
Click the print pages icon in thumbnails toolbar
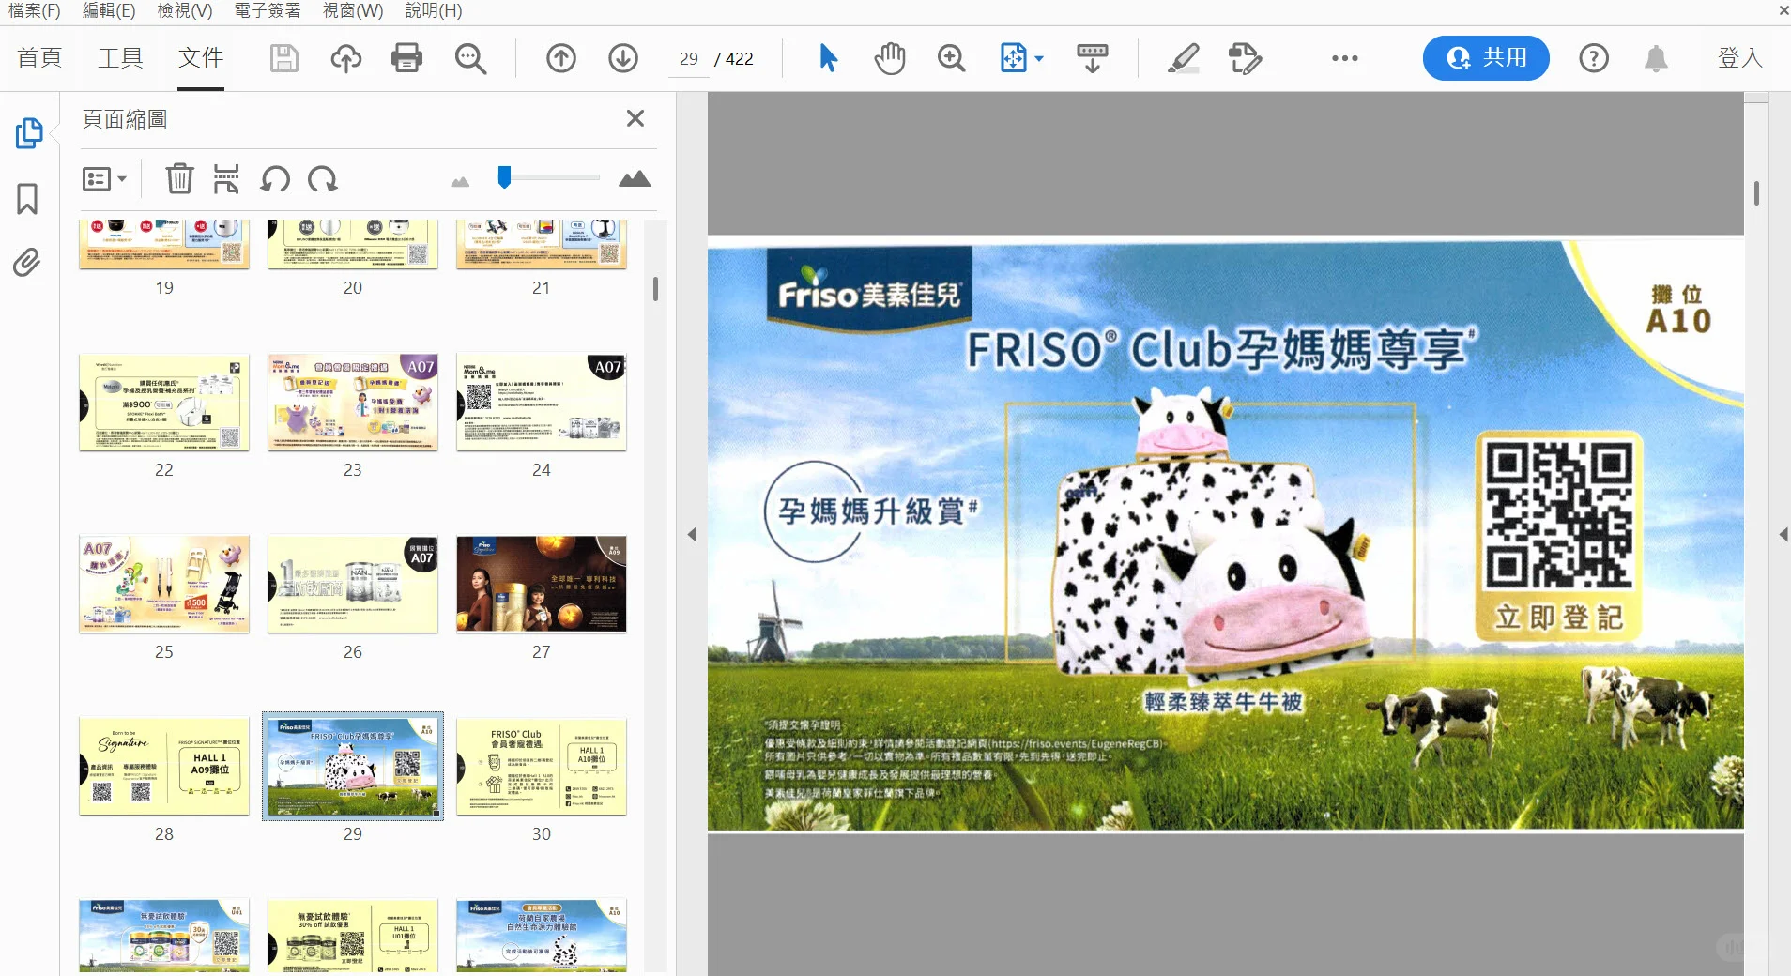click(x=226, y=178)
